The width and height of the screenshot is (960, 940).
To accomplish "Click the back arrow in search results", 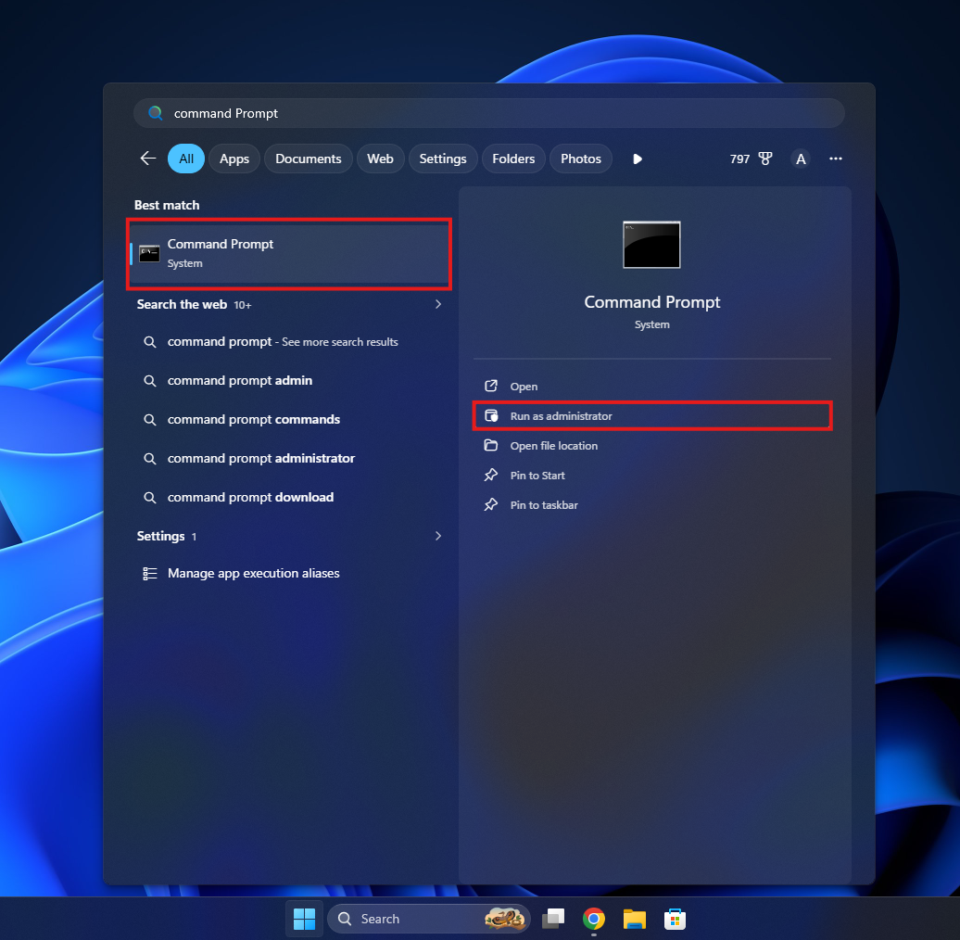I will [x=148, y=159].
